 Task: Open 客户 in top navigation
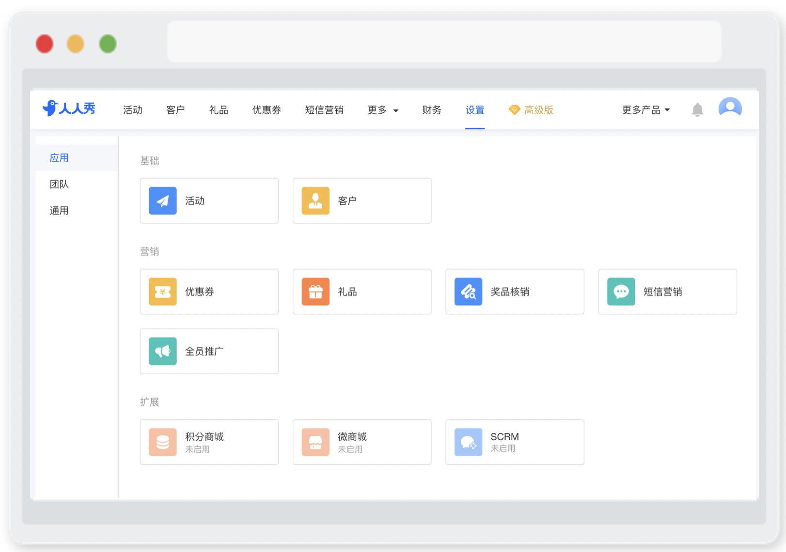point(175,110)
